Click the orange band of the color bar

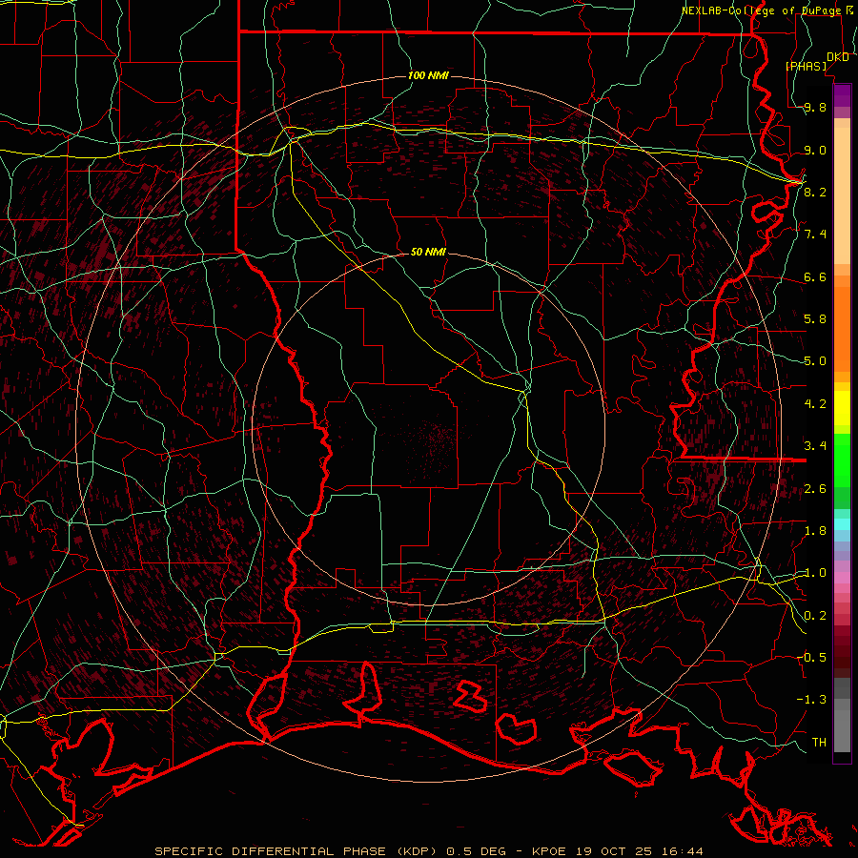tap(842, 330)
